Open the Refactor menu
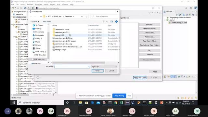Screen dimensions: 208x117 pyautogui.click(x=30, y=5)
